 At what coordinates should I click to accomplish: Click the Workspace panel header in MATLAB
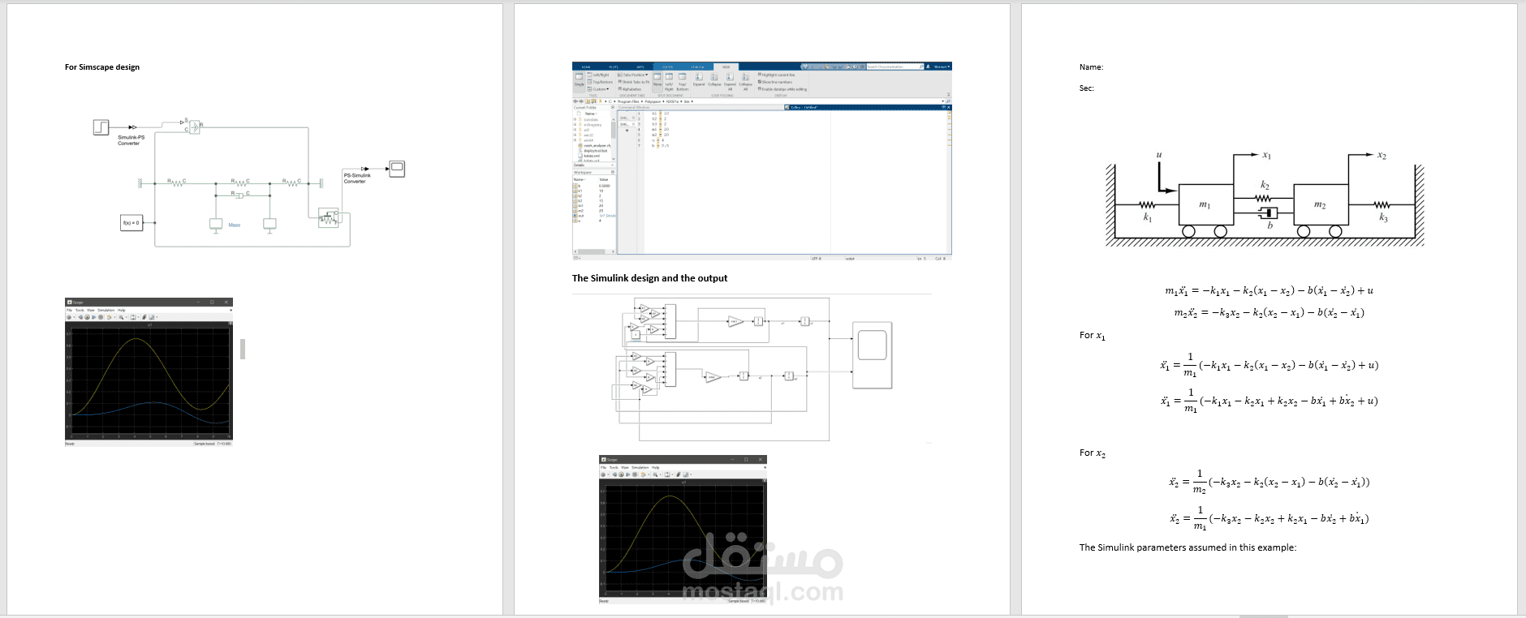click(x=594, y=172)
